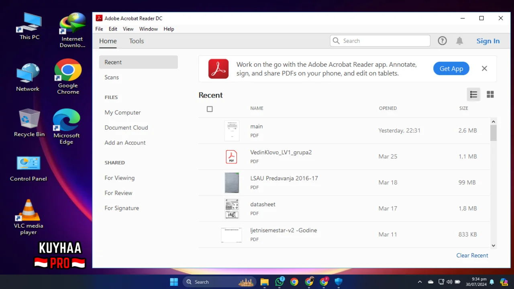Click the volume speaker tray icon
514x289 pixels.
[449, 282]
